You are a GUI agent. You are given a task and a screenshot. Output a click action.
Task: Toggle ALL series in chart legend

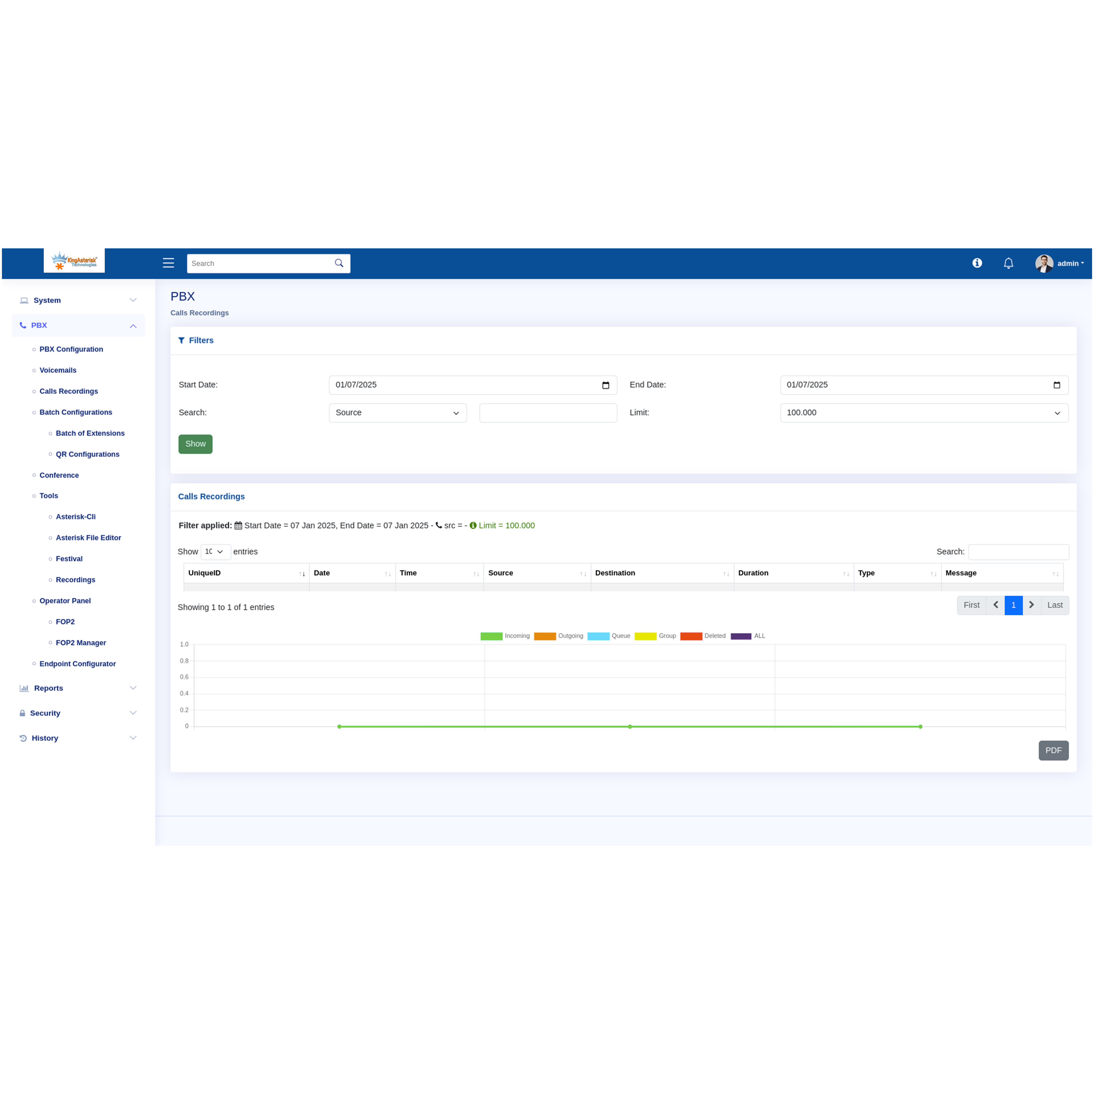(x=748, y=636)
